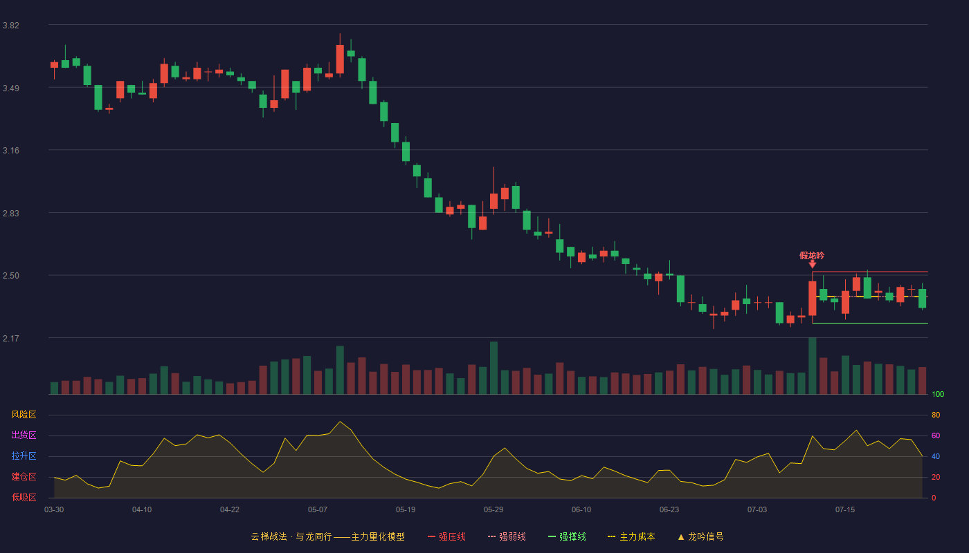Screen dimensions: 969x553
Task: Toggle the 强弱线 legend item
Action: tap(507, 536)
